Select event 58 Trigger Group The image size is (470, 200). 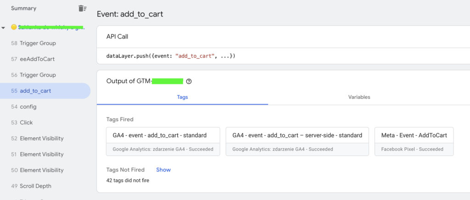tap(38, 43)
